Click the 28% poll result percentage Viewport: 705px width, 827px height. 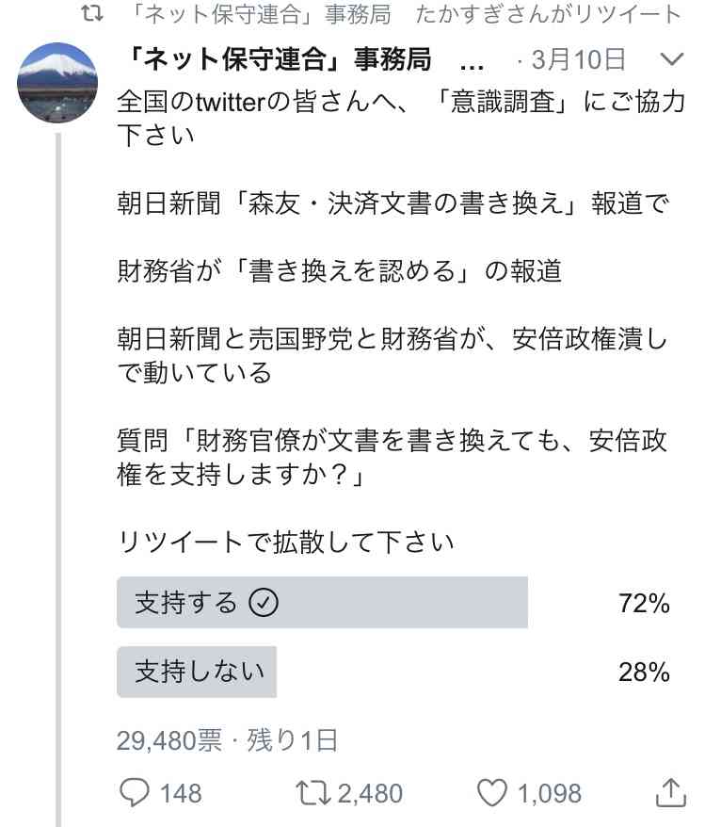pos(644,672)
